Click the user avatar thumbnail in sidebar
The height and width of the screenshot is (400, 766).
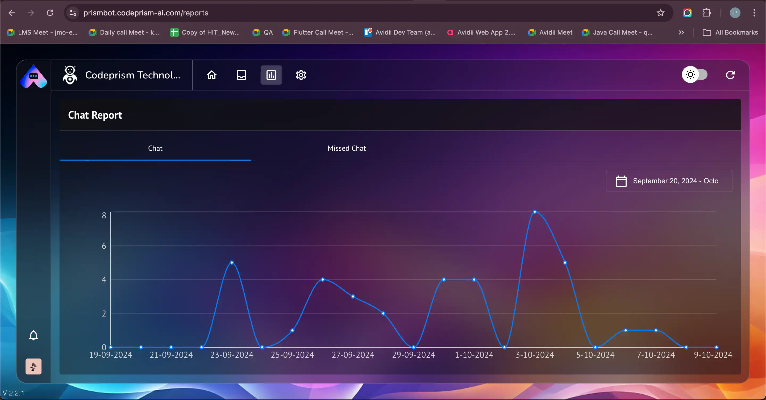[34, 366]
